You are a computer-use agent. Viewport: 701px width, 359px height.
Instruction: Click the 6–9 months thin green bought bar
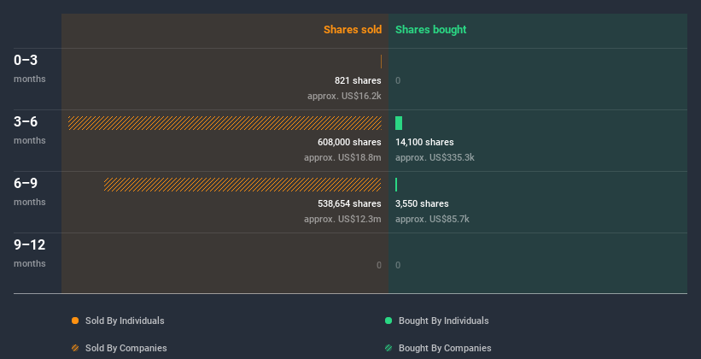click(396, 185)
